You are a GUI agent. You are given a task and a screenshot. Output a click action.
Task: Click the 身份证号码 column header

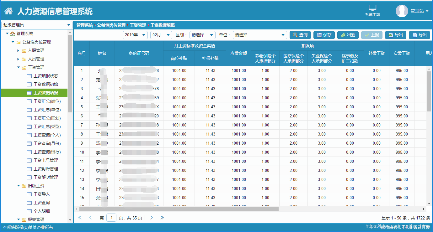[x=139, y=53]
